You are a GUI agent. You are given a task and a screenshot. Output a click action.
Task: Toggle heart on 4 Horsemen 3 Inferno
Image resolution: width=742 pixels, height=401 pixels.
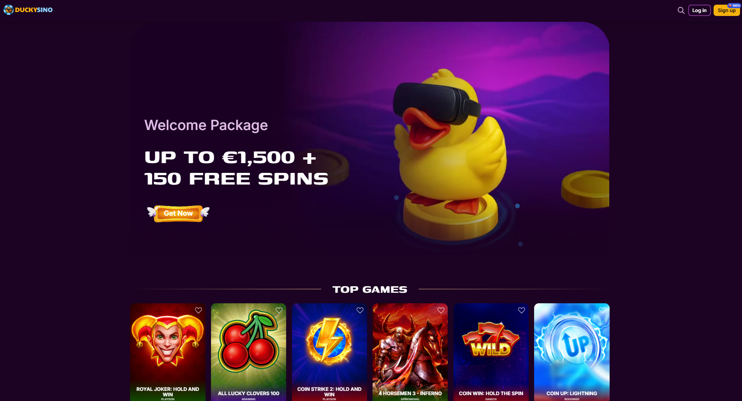441,310
